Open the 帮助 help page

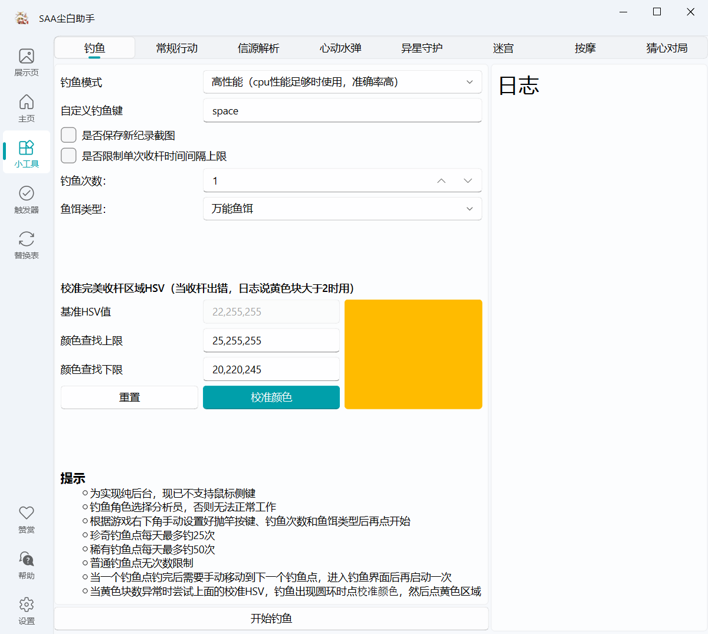pos(27,565)
